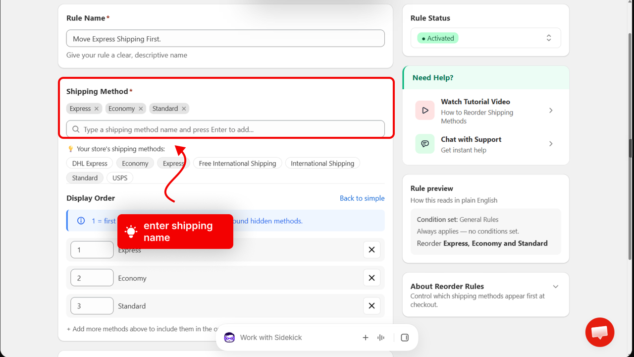Focus the shipping method name input field

tap(225, 129)
